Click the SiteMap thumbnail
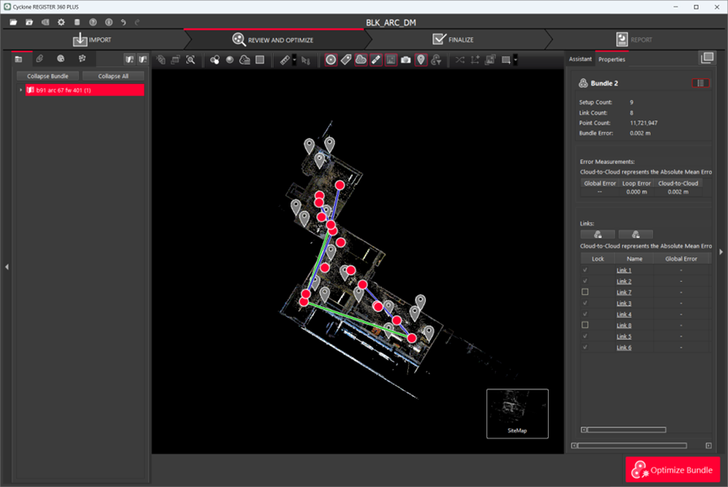The width and height of the screenshot is (728, 487). point(517,413)
